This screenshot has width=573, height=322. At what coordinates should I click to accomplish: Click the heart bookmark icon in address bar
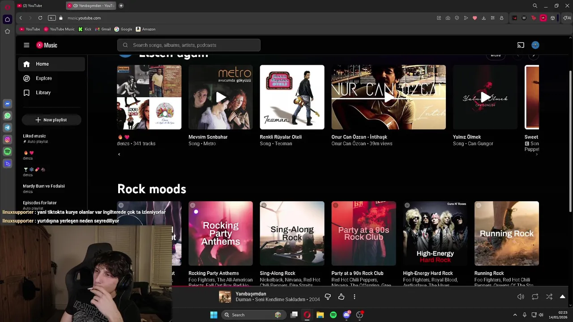[x=475, y=18]
